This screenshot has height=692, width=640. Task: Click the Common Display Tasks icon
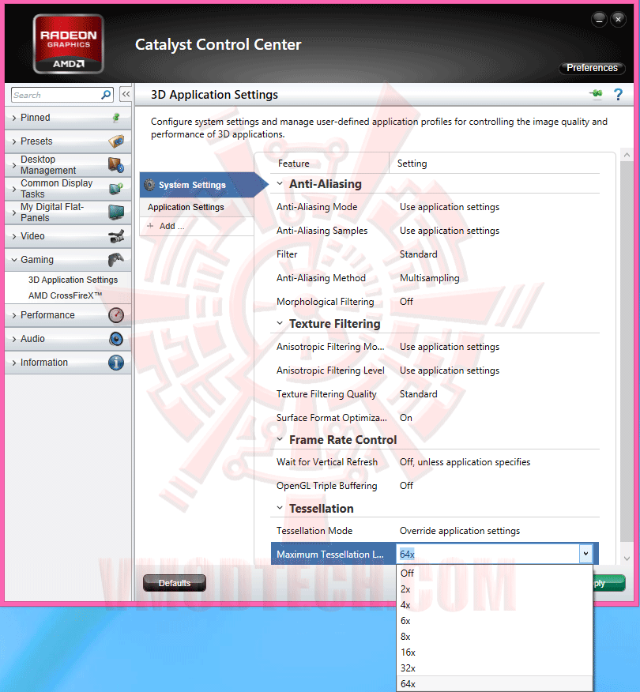(116, 189)
